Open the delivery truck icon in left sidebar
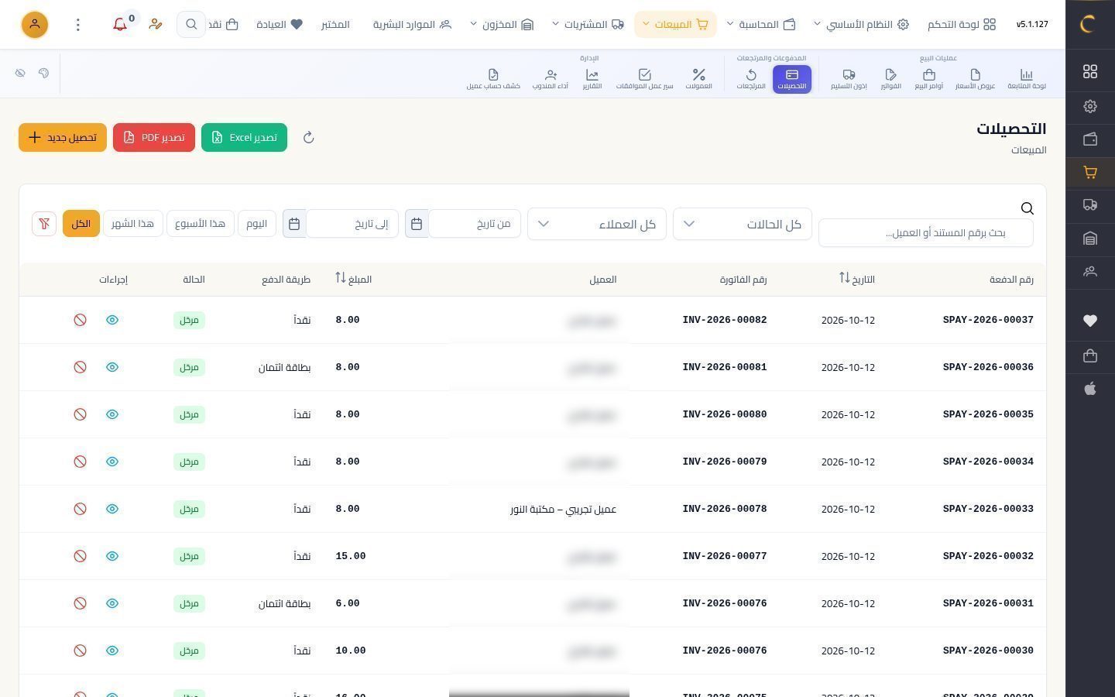The image size is (1115, 697). [1090, 205]
